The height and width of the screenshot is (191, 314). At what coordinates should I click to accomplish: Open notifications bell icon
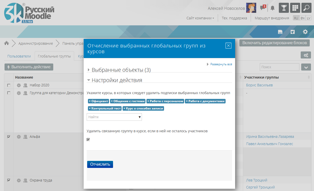pyautogui.click(x=273, y=8)
